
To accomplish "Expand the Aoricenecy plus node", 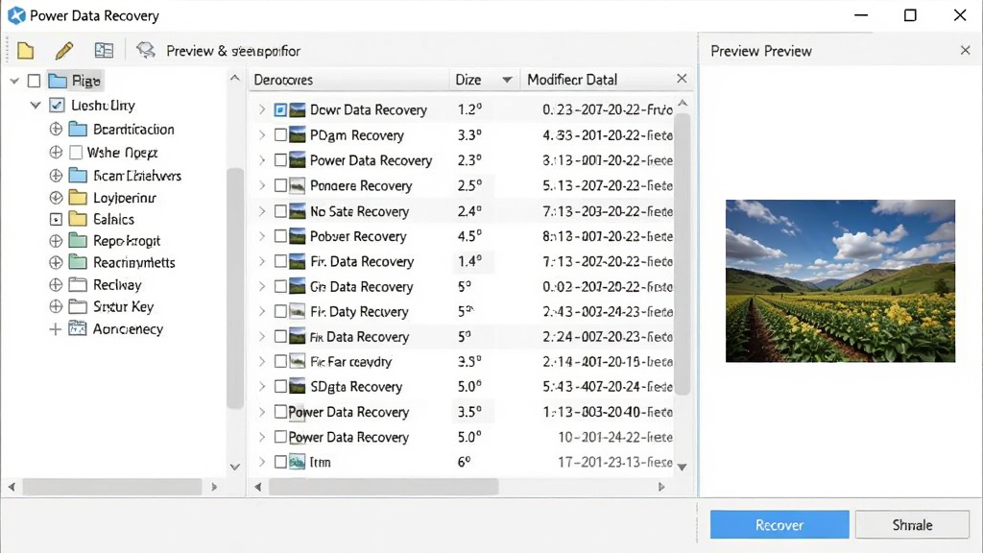I will pyautogui.click(x=55, y=329).
